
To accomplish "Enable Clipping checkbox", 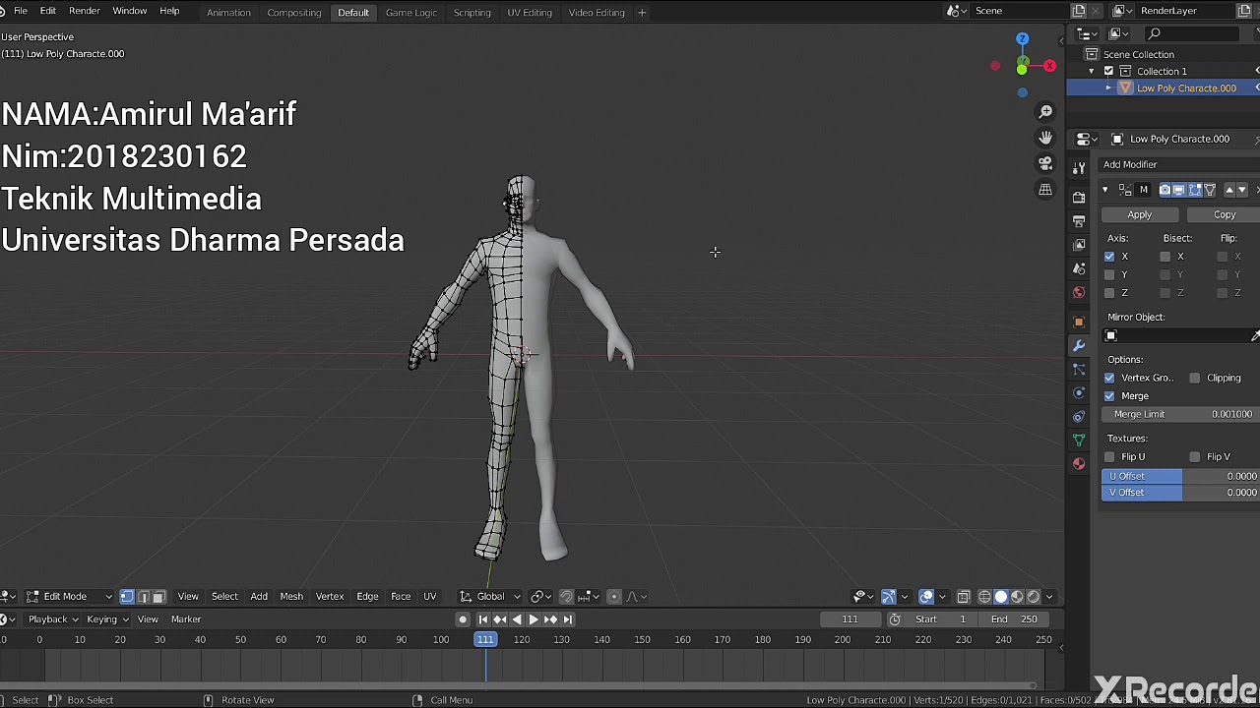I will [1195, 378].
